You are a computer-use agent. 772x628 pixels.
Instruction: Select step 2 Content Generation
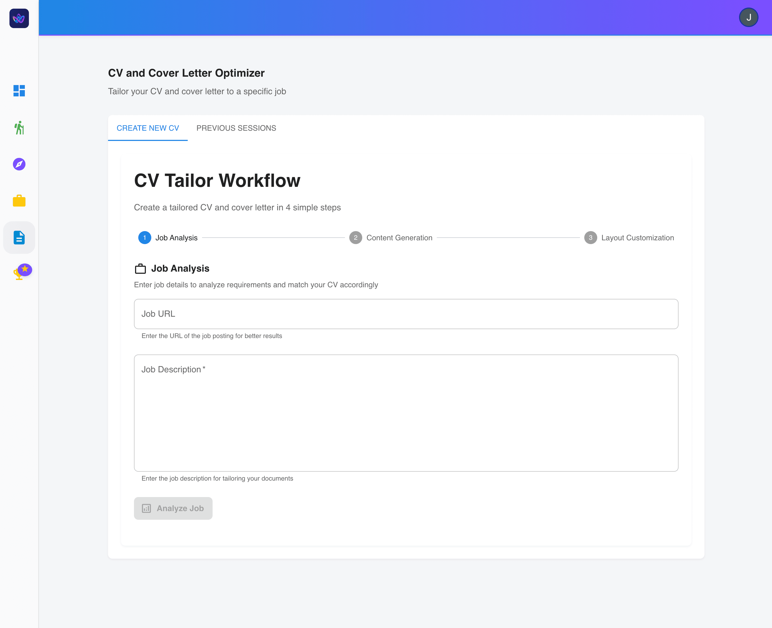click(356, 238)
